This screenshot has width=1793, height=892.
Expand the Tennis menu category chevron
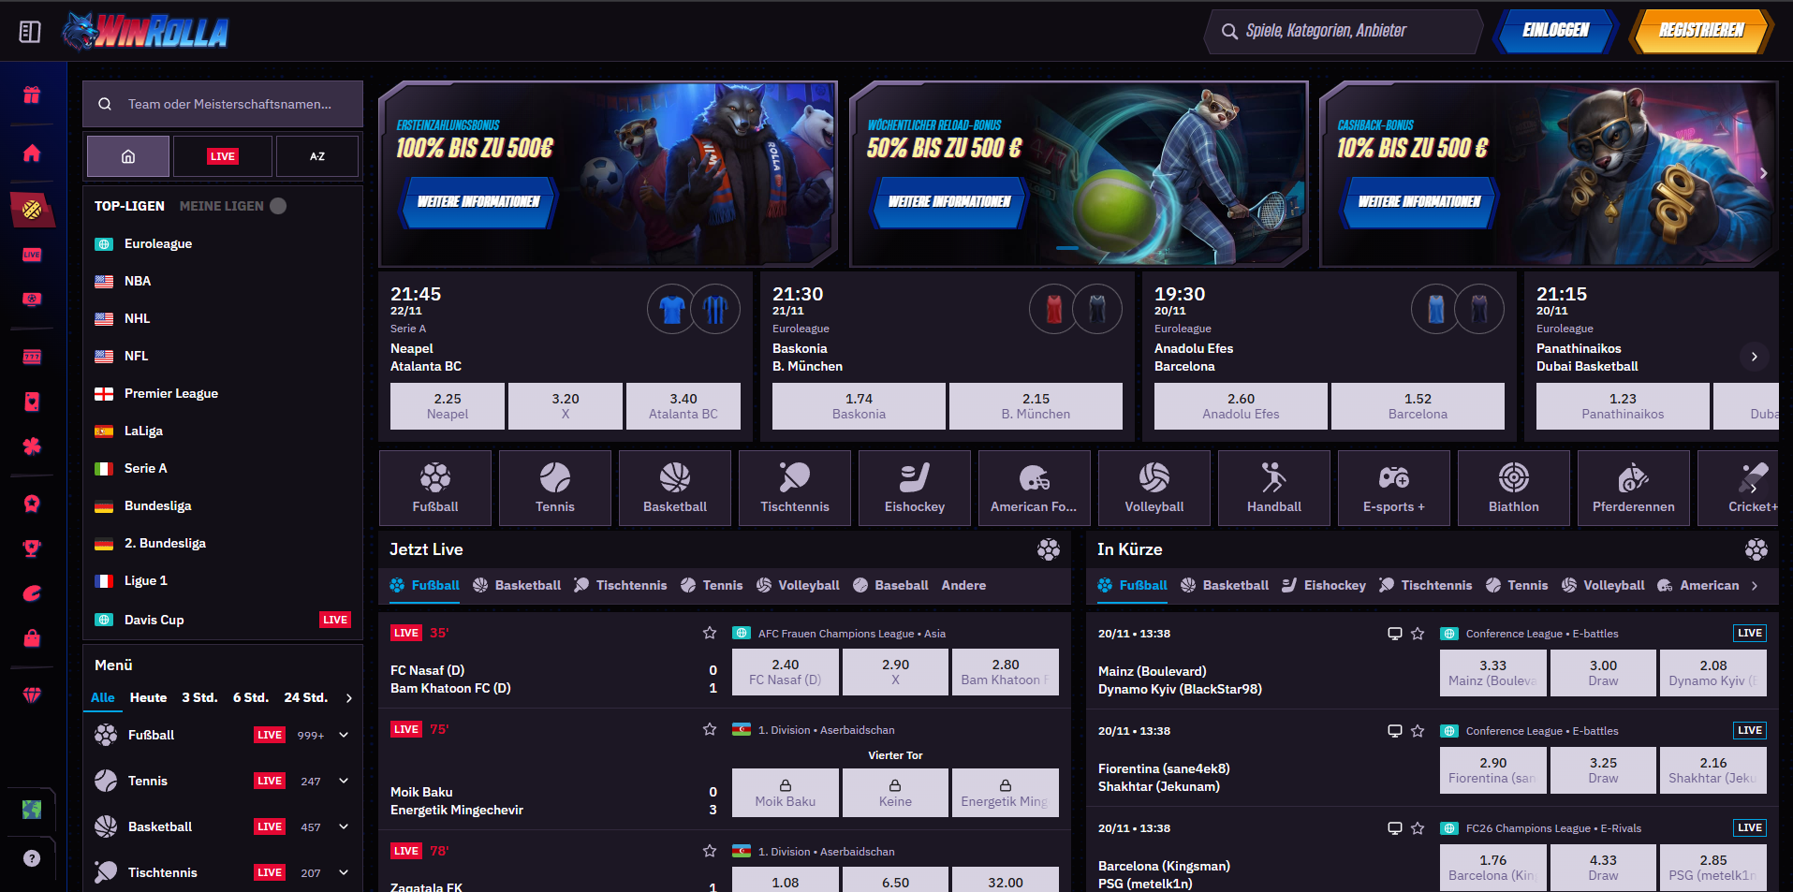pyautogui.click(x=344, y=782)
